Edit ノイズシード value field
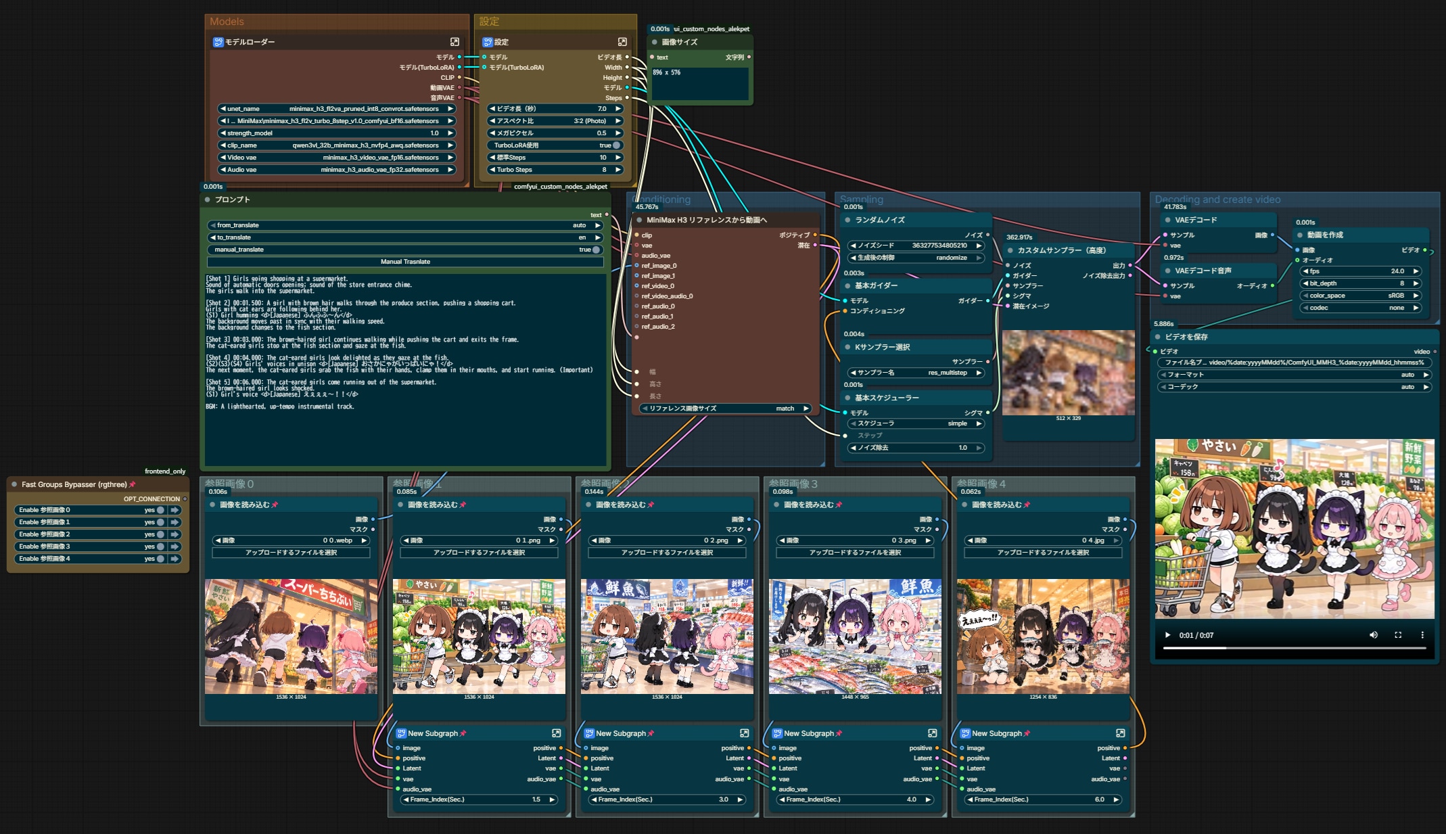This screenshot has width=1446, height=834. (x=916, y=246)
